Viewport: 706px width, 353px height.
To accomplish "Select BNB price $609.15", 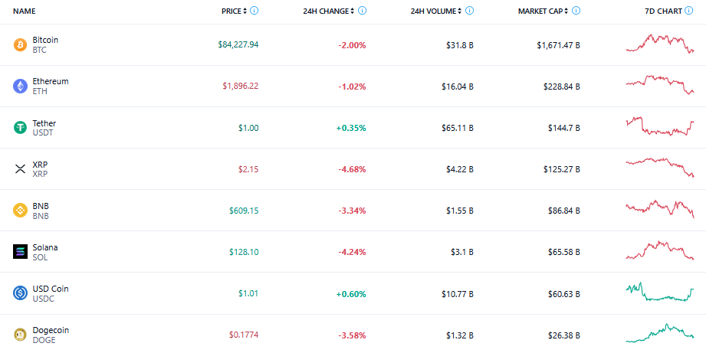I will pos(244,211).
